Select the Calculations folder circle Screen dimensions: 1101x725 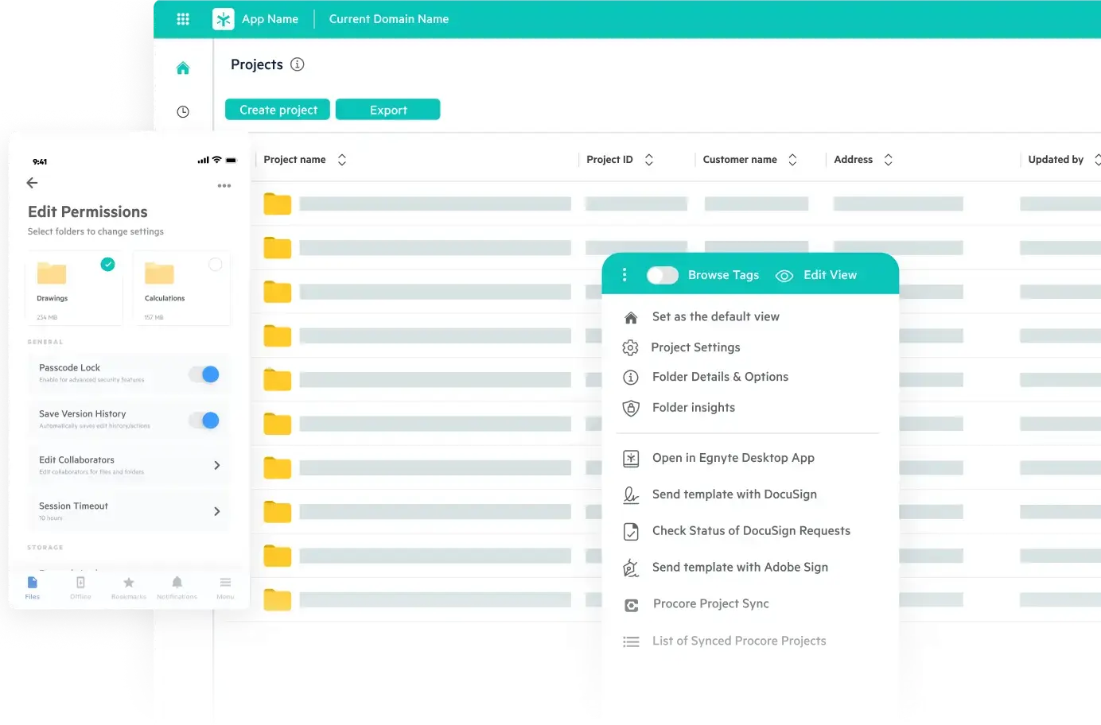pos(216,265)
